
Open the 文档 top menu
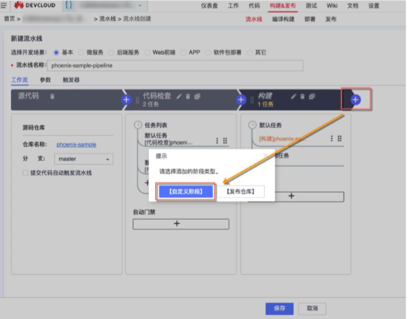pos(352,6)
